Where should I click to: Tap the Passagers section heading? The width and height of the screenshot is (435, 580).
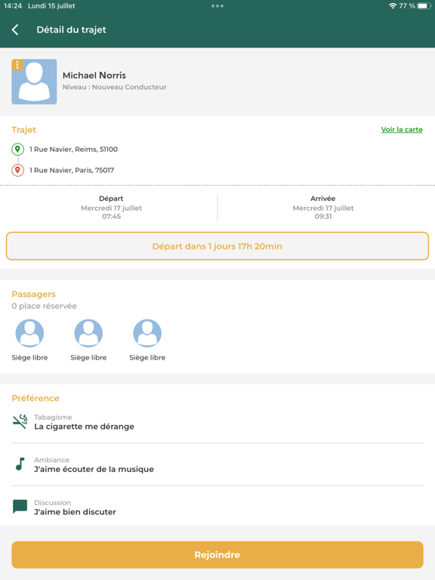pos(34,294)
